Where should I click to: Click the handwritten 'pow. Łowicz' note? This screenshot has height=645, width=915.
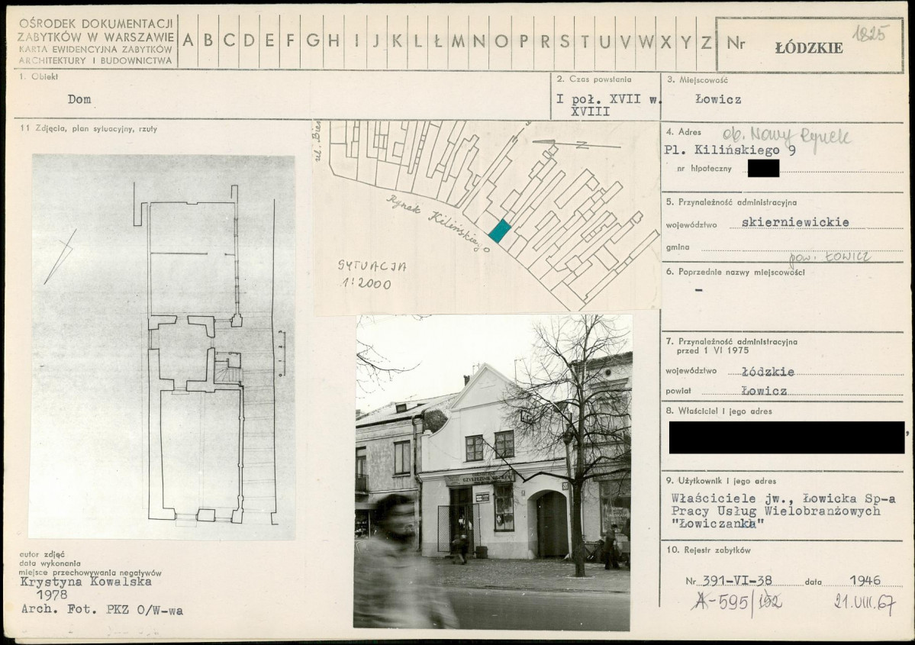coord(830,256)
